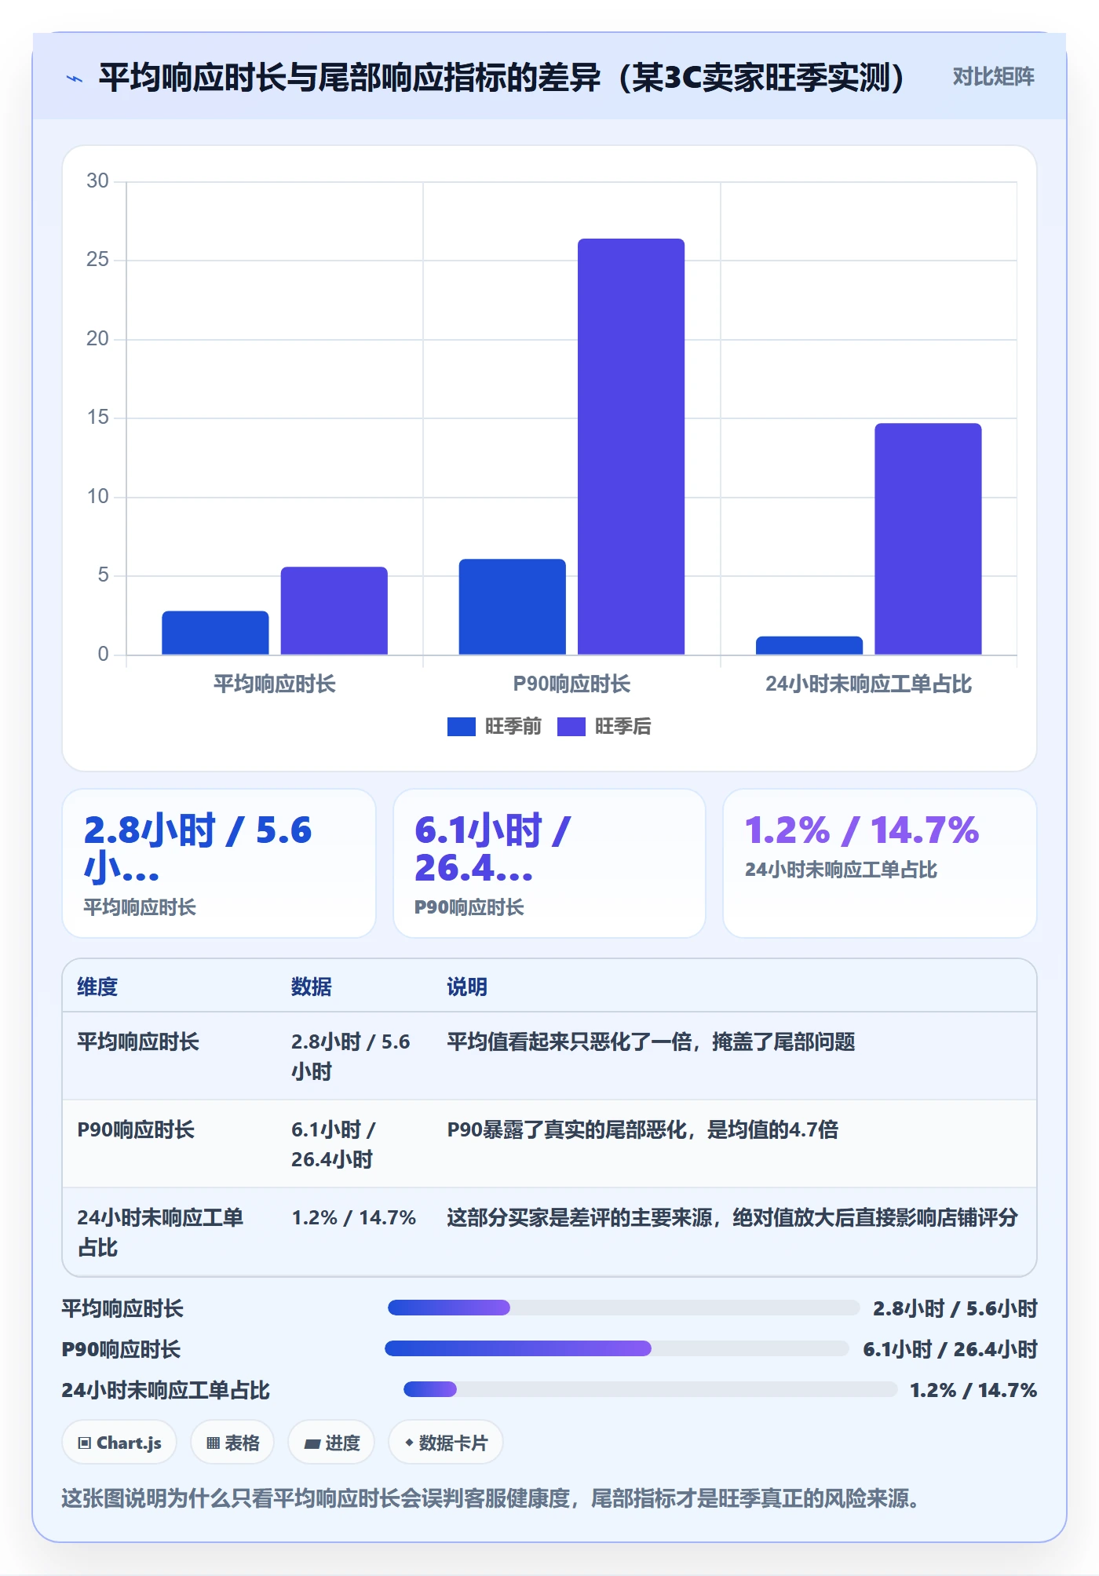Click the chart title heading text
The image size is (1099, 1576).
503,78
